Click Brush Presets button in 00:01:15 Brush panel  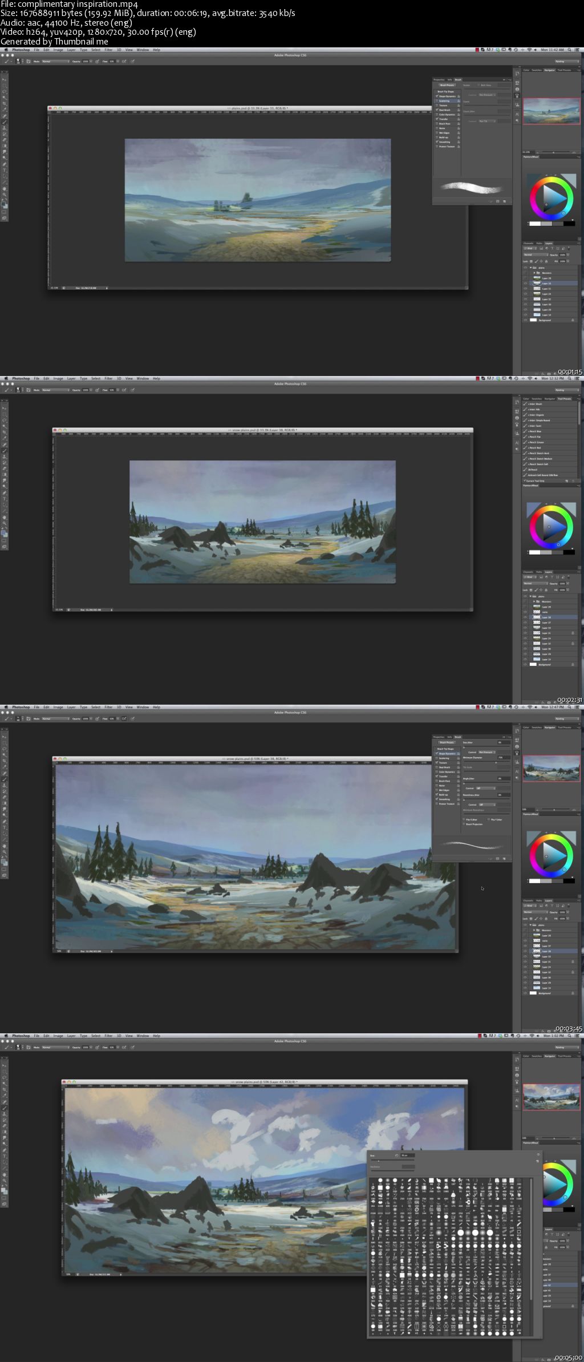447,85
